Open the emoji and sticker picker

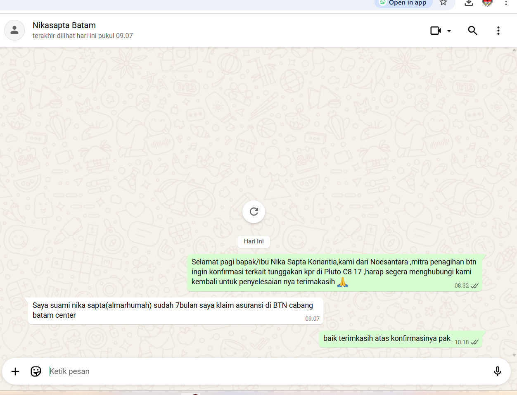coord(36,371)
